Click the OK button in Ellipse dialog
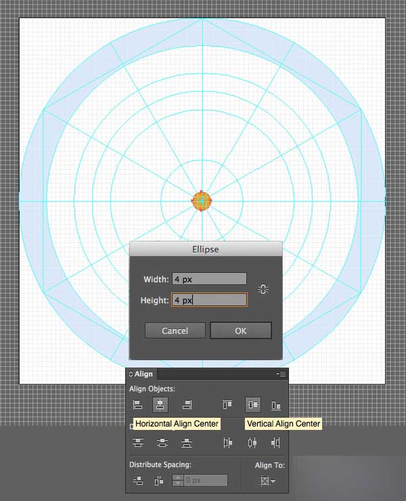This screenshot has height=501, width=406. [240, 330]
